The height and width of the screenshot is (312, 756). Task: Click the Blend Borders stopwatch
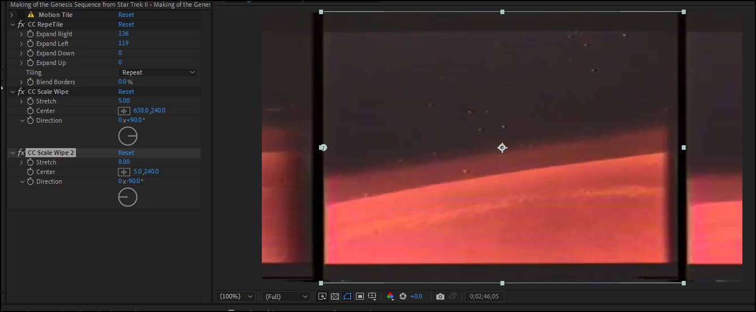coord(31,82)
